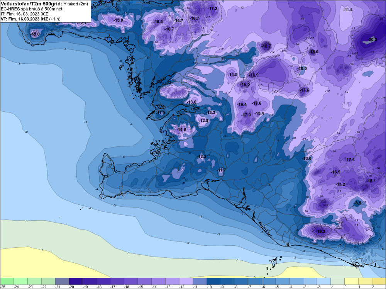Screen dimensions: 386x289
Task: Click the -14.7 temperature label
Action: (179, 20)
